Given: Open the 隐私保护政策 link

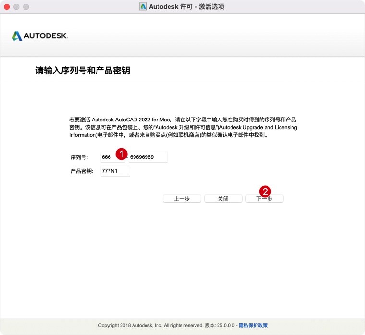Looking at the screenshot, I should coord(253,325).
